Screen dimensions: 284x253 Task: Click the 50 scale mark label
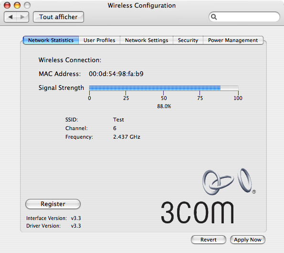click(164, 98)
